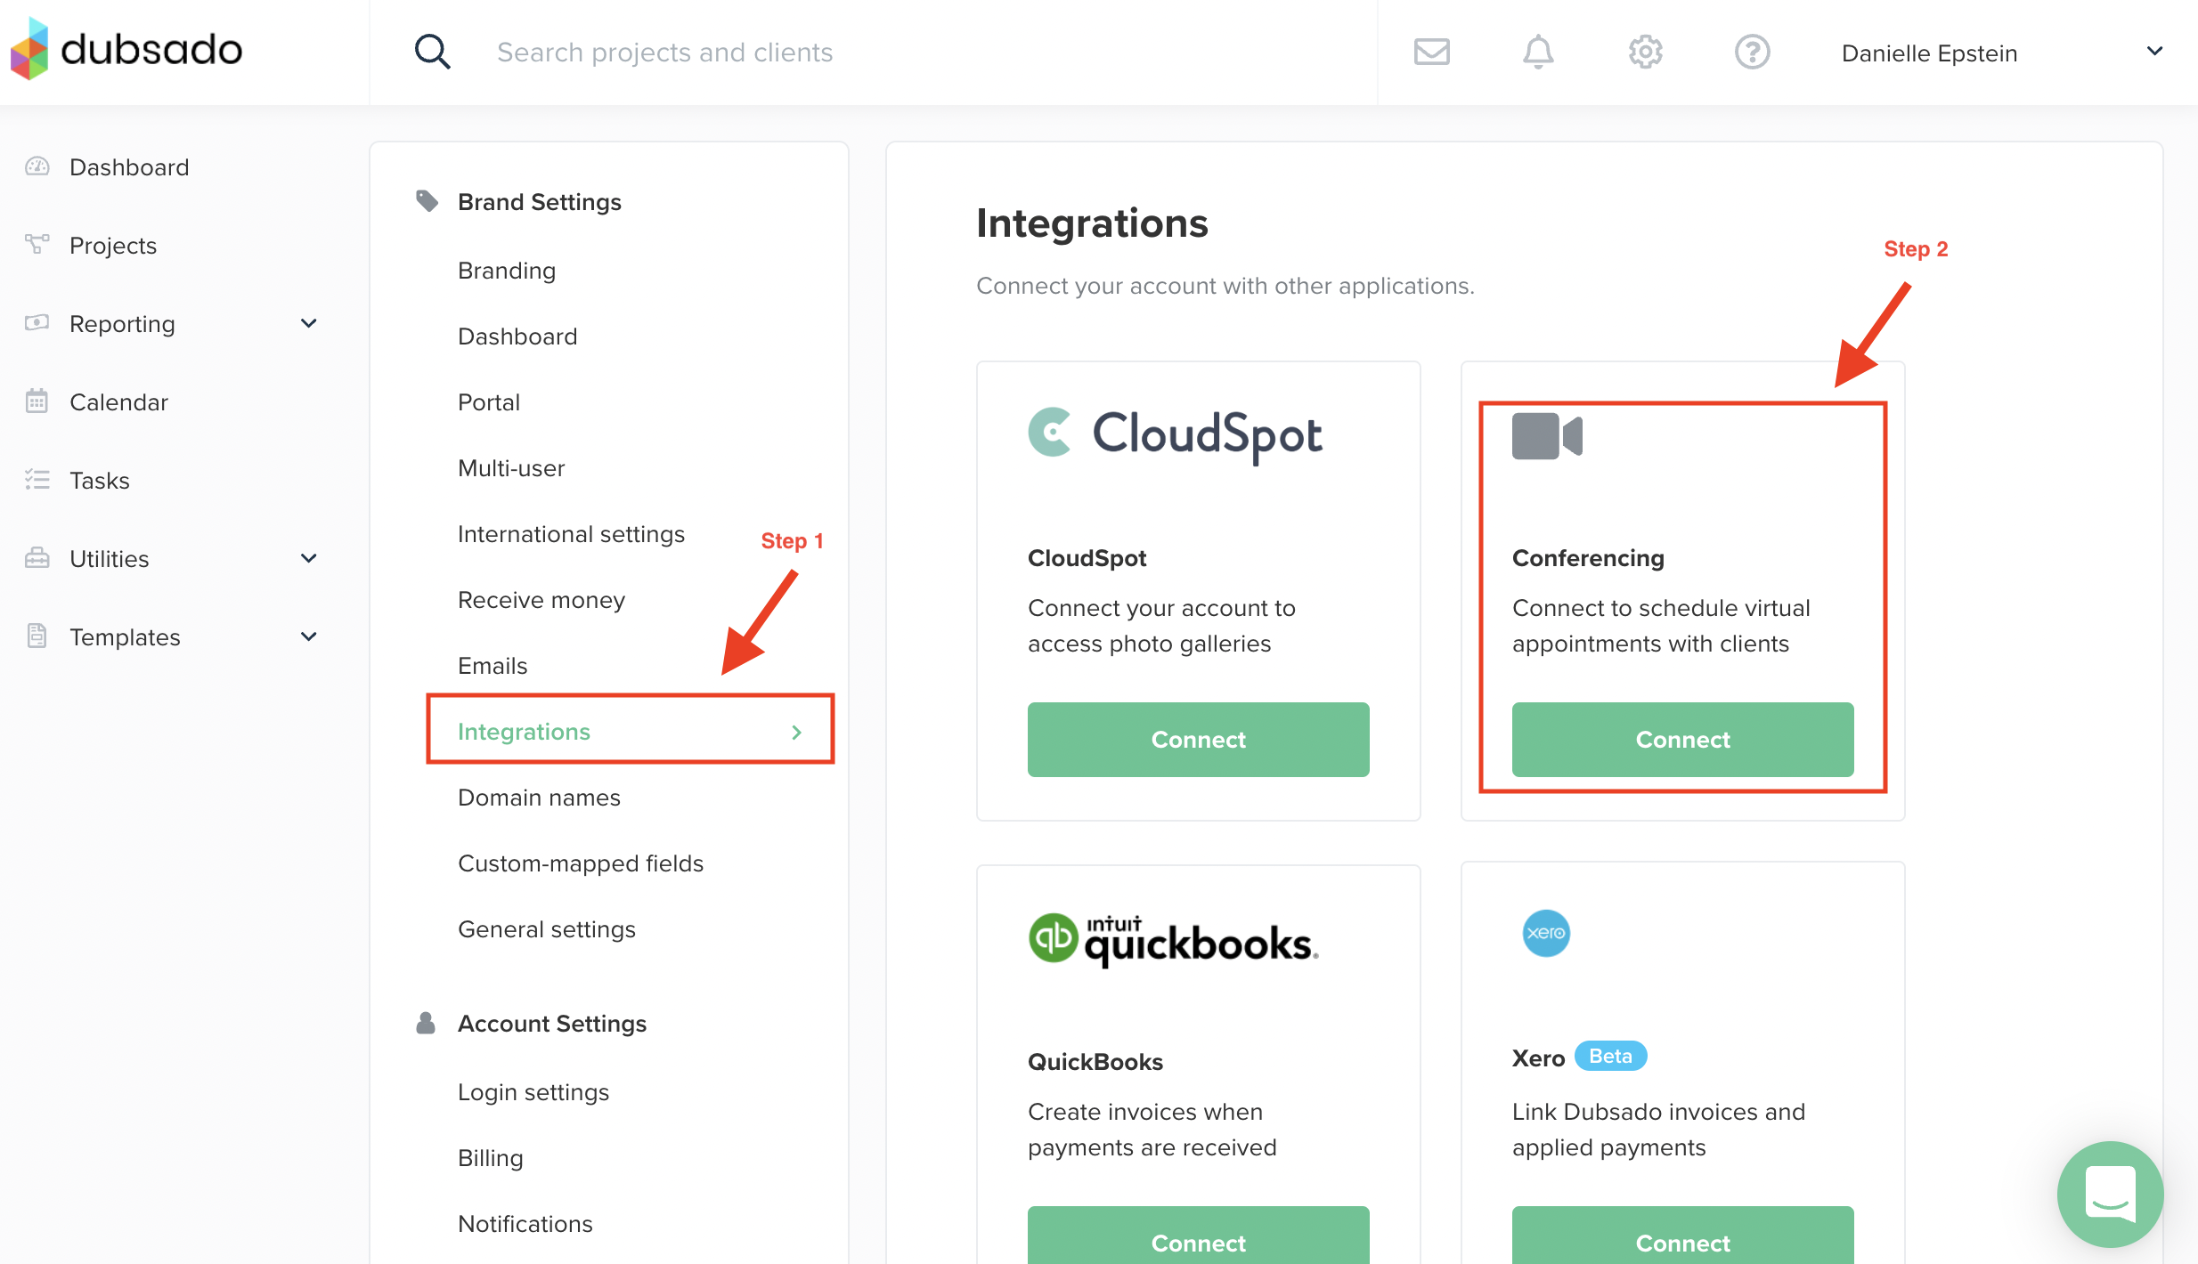Screen dimensions: 2198x1264
Task: Expand the Utilities sidebar section
Action: click(x=309, y=558)
